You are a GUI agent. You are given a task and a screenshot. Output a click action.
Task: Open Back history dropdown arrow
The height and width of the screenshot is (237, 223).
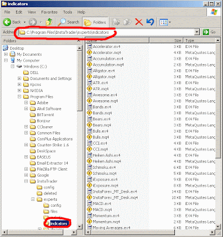(24, 23)
